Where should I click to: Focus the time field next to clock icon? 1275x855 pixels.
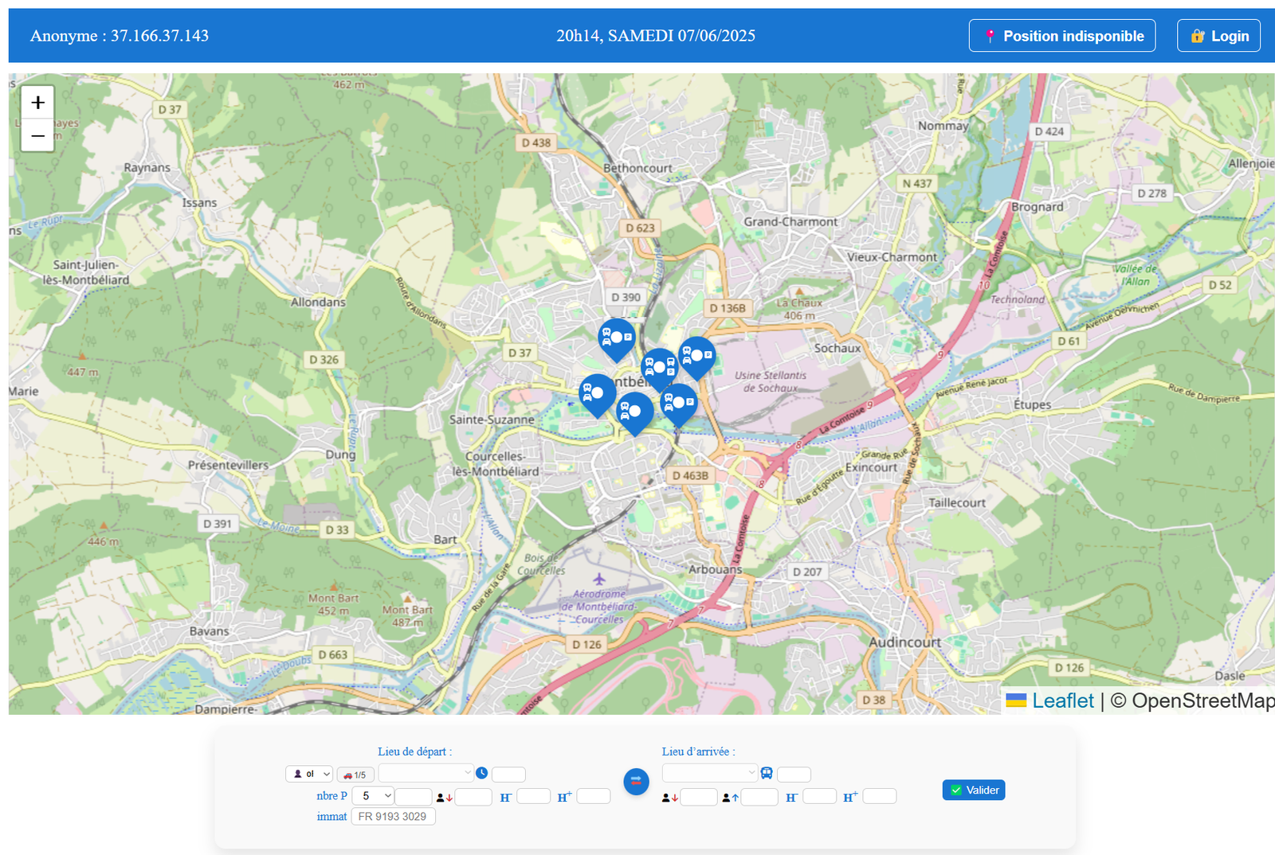(508, 775)
